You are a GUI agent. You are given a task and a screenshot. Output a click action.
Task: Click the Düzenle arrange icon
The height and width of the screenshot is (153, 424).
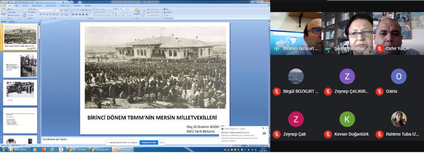[137, 12]
